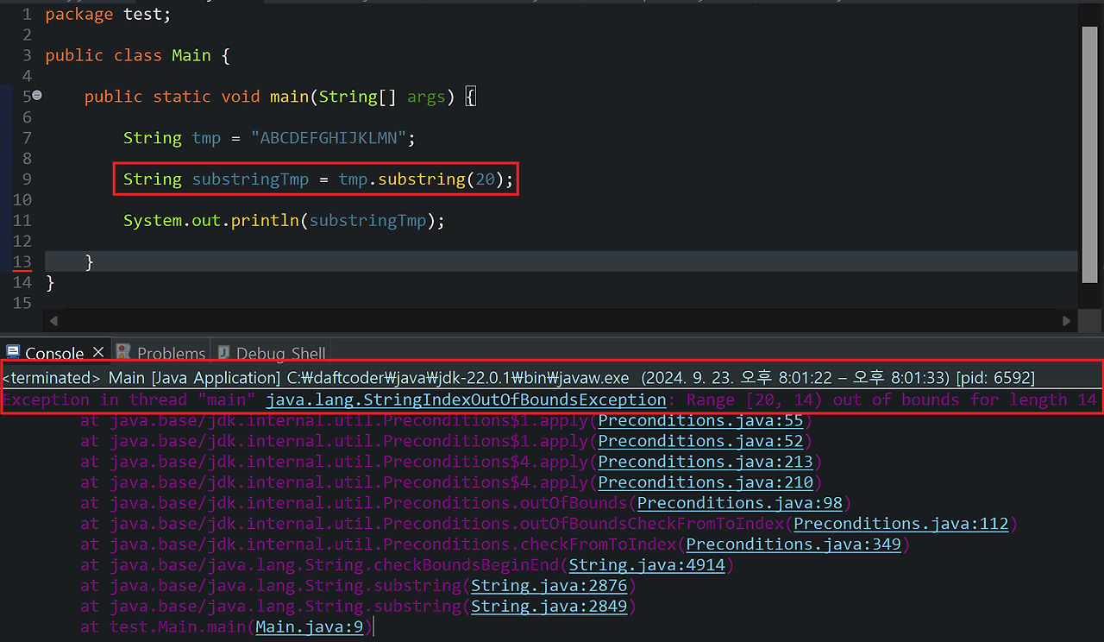The width and height of the screenshot is (1104, 642).
Task: Click the Debug Shell J icon
Action: (x=223, y=352)
